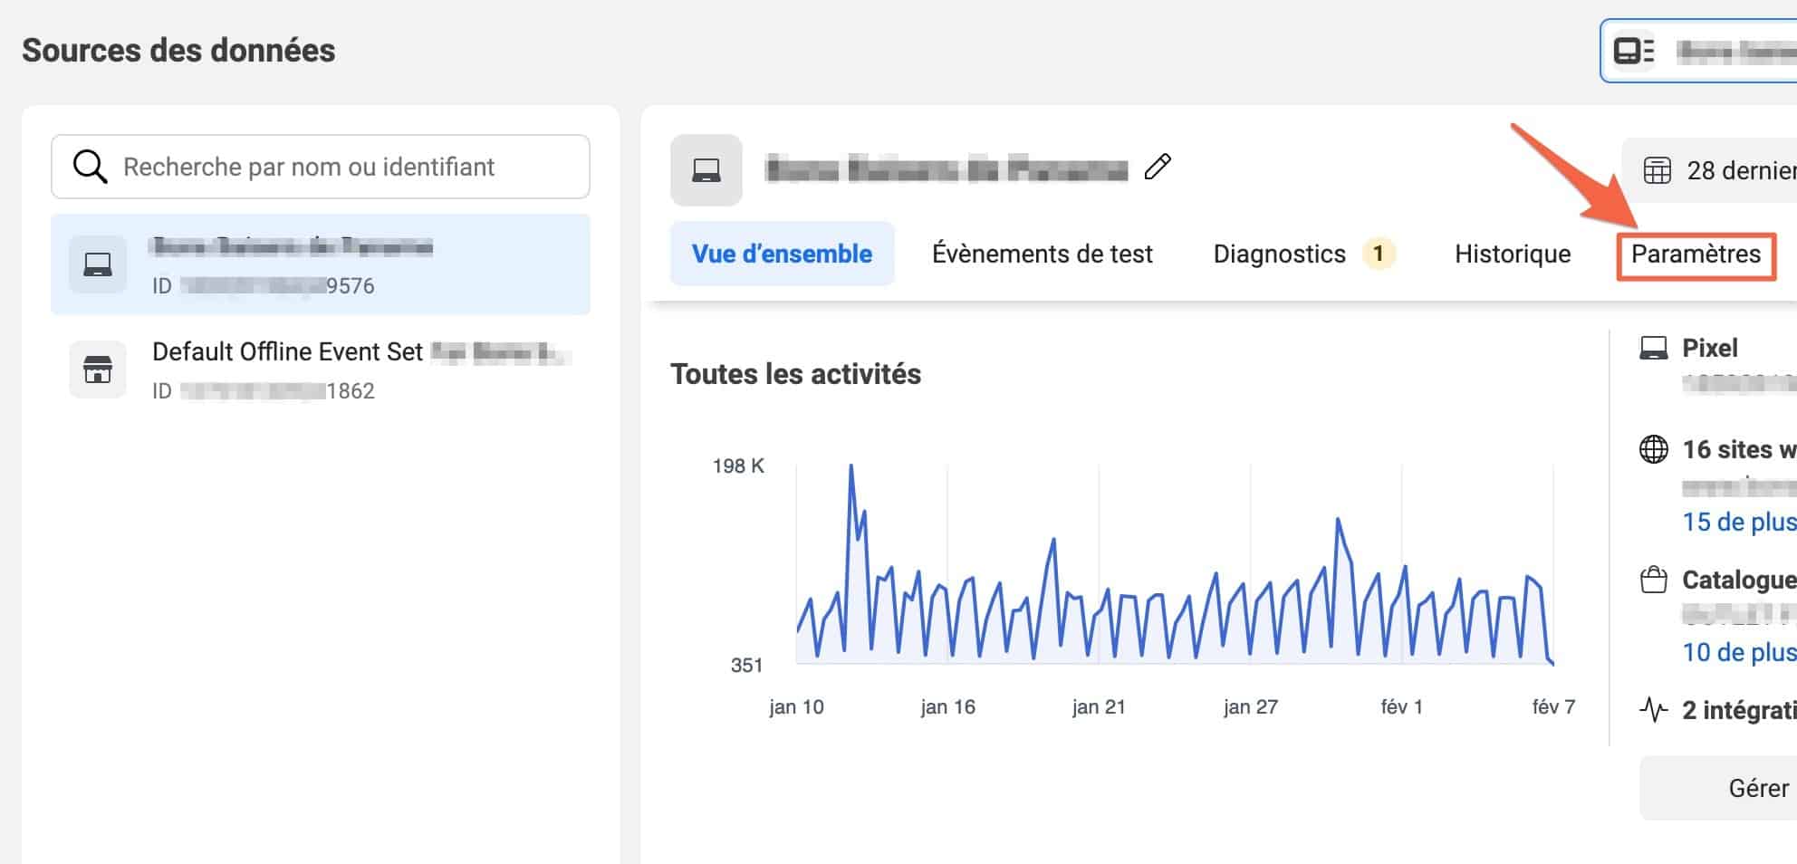The height and width of the screenshot is (864, 1797).
Task: Click the 198 K axis label
Action: (738, 466)
